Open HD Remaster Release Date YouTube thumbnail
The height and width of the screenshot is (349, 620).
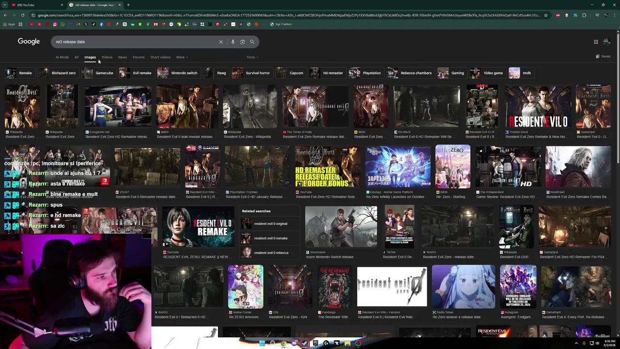(x=327, y=167)
